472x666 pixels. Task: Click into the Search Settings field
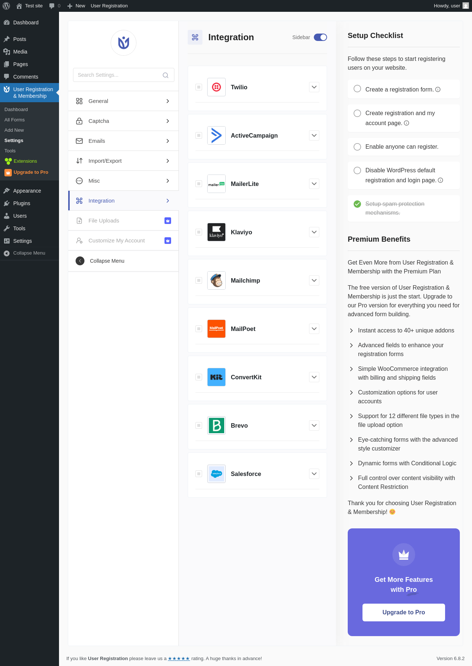point(124,75)
